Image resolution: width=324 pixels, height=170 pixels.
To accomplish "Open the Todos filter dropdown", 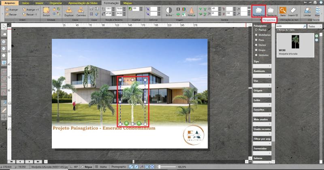I will (312, 26).
